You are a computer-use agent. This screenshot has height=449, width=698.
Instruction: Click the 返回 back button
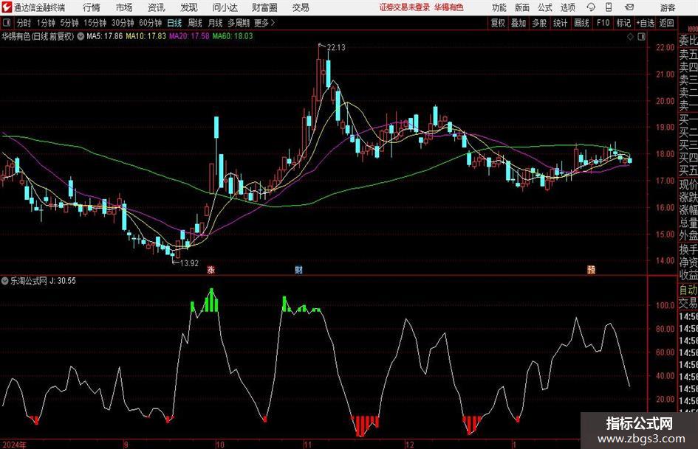click(x=666, y=23)
